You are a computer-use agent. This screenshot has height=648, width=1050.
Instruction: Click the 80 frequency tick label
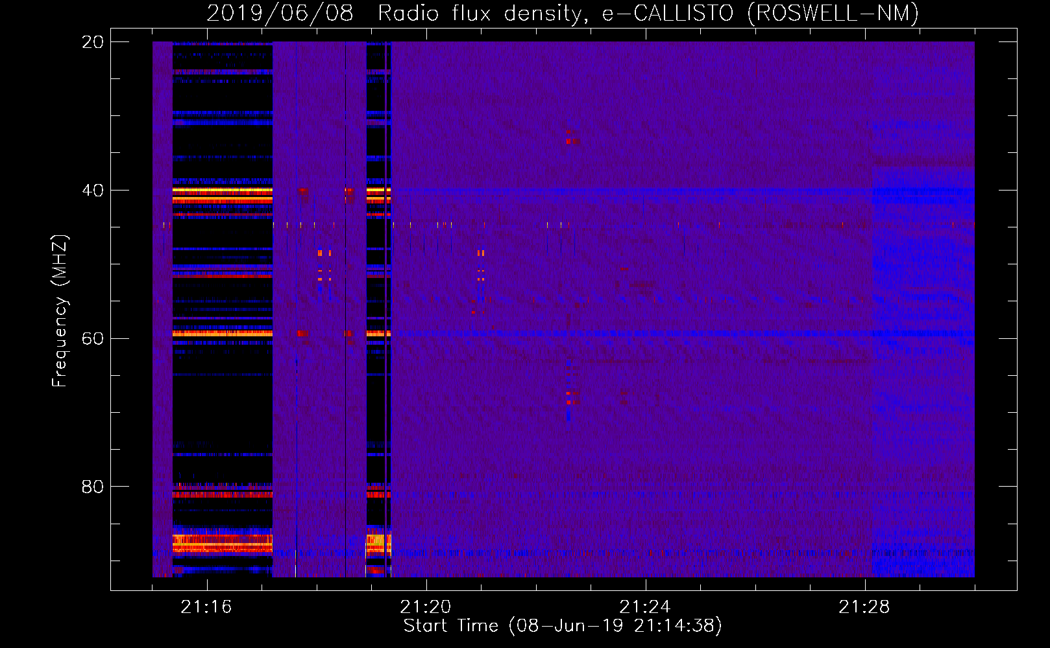(93, 487)
